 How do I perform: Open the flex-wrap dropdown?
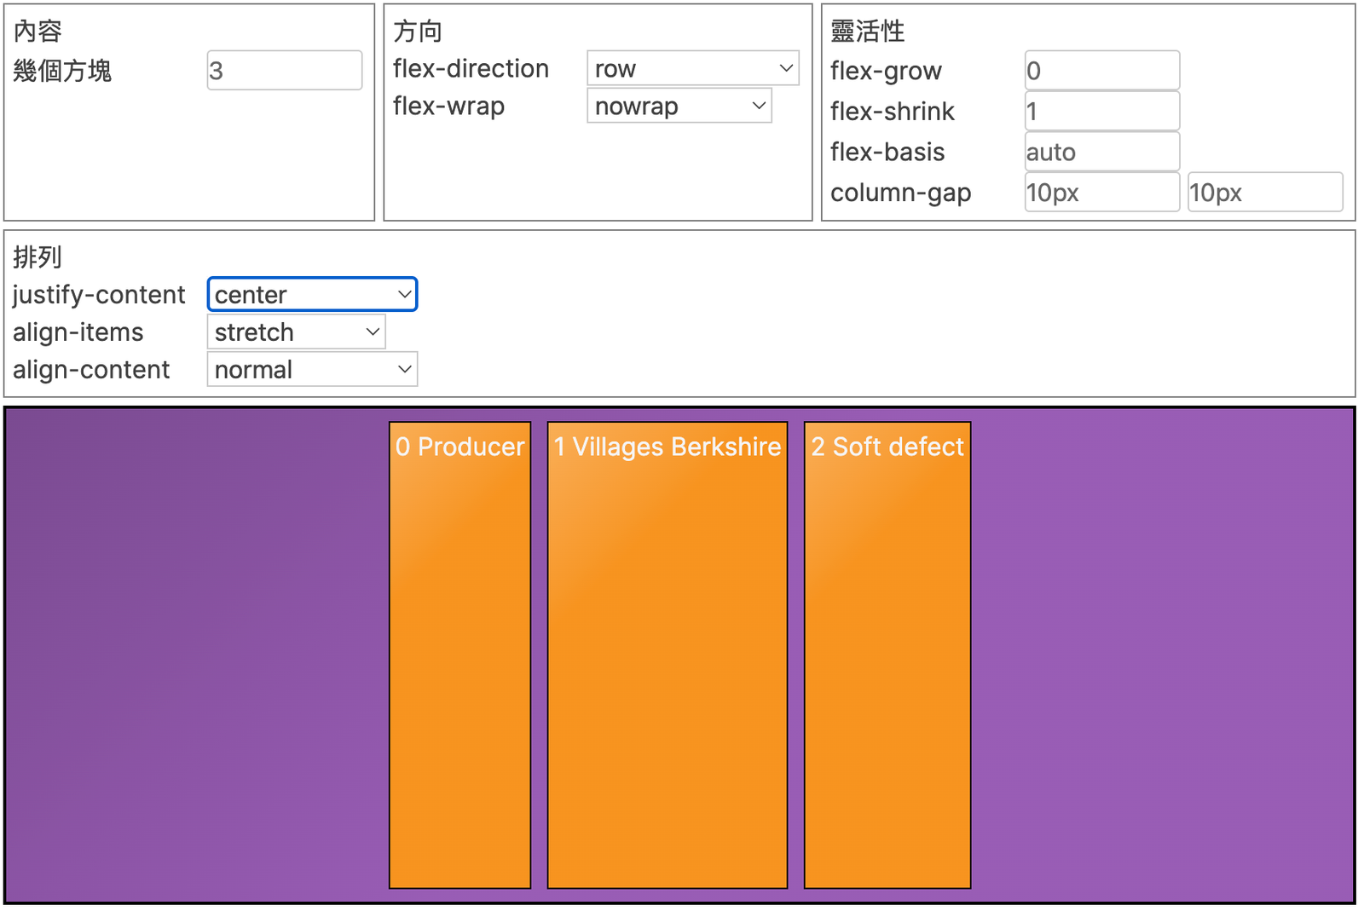point(679,106)
